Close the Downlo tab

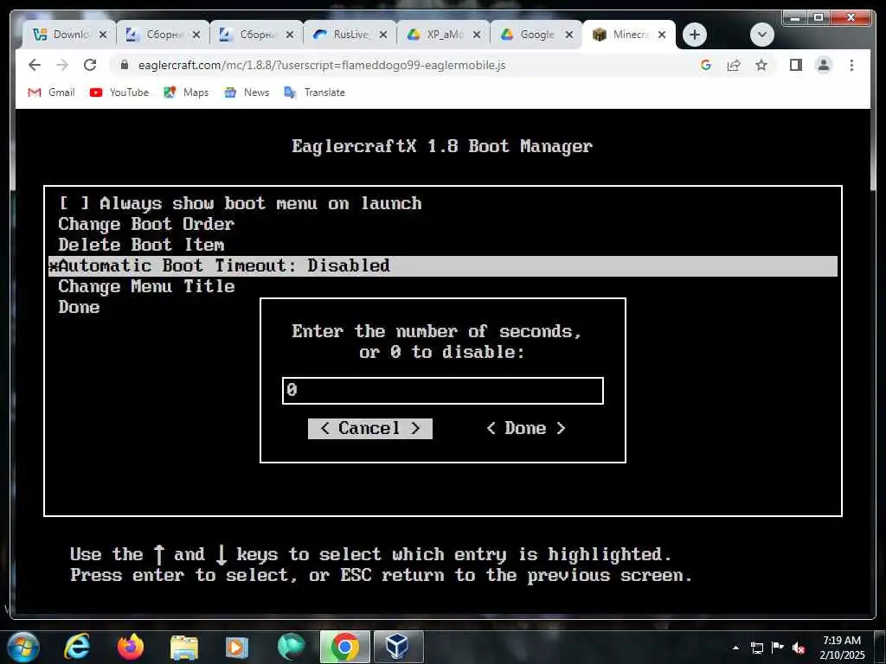[103, 35]
